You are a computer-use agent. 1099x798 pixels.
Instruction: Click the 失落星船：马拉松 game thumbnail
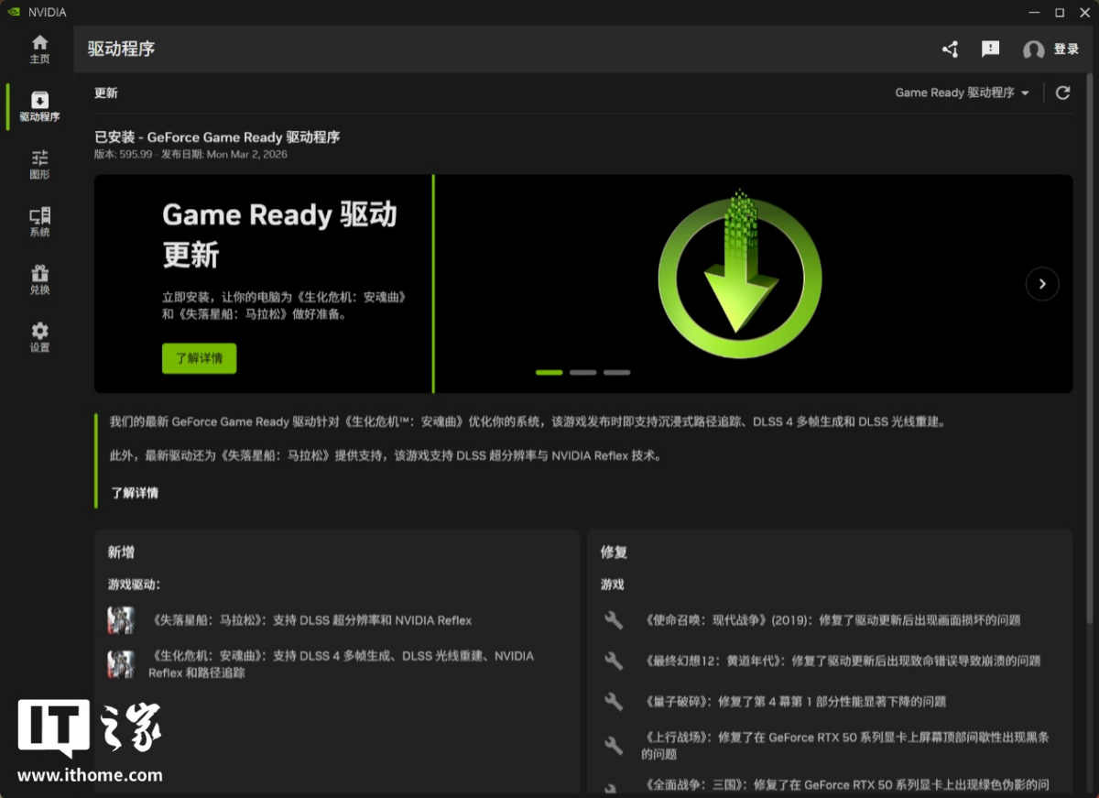pos(121,620)
